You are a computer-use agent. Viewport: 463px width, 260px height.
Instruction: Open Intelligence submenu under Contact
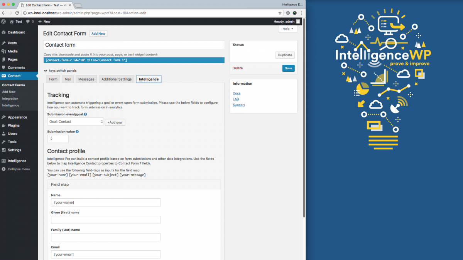(10, 106)
